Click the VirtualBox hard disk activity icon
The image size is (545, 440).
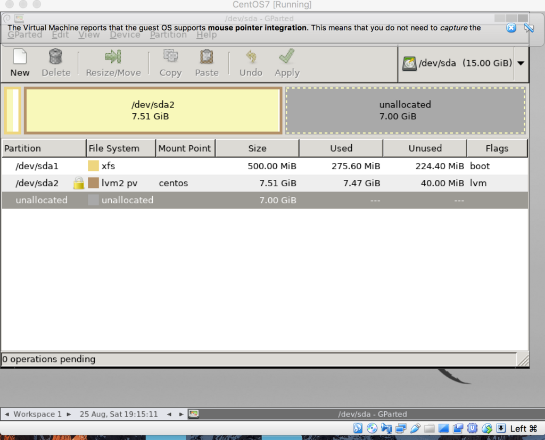coord(358,428)
